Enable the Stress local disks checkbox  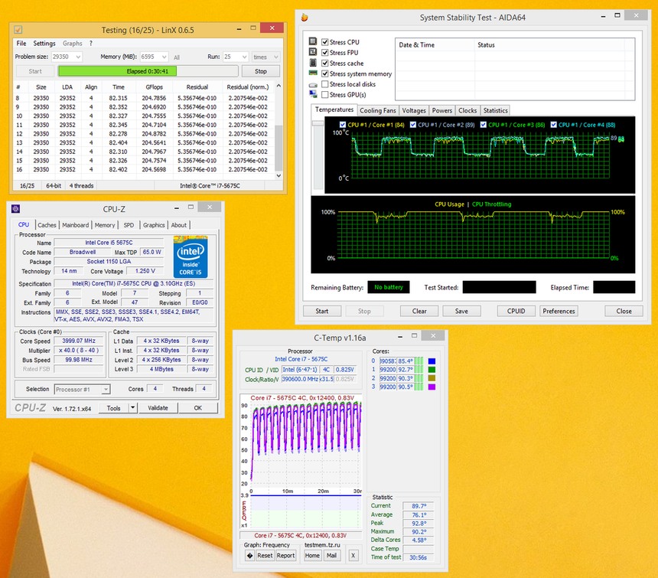click(324, 83)
